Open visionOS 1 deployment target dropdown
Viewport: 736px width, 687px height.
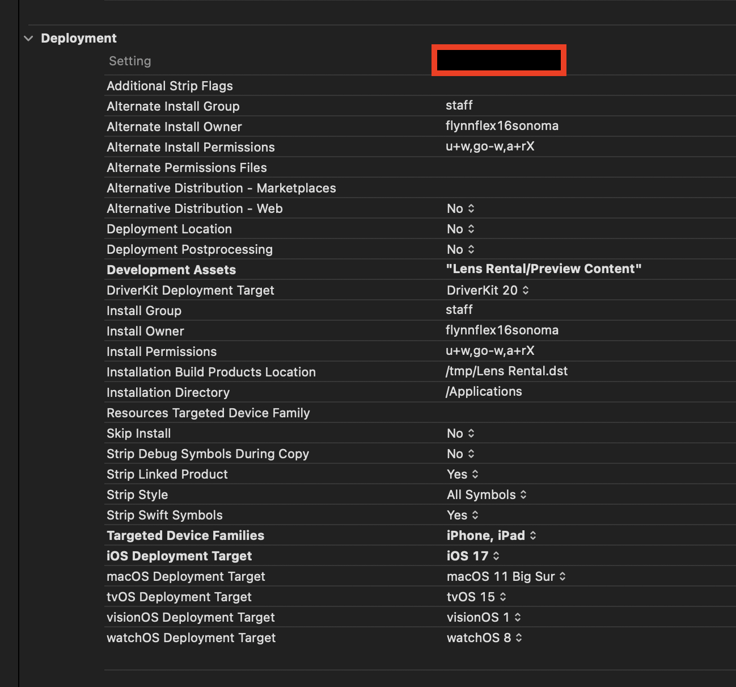(x=484, y=618)
